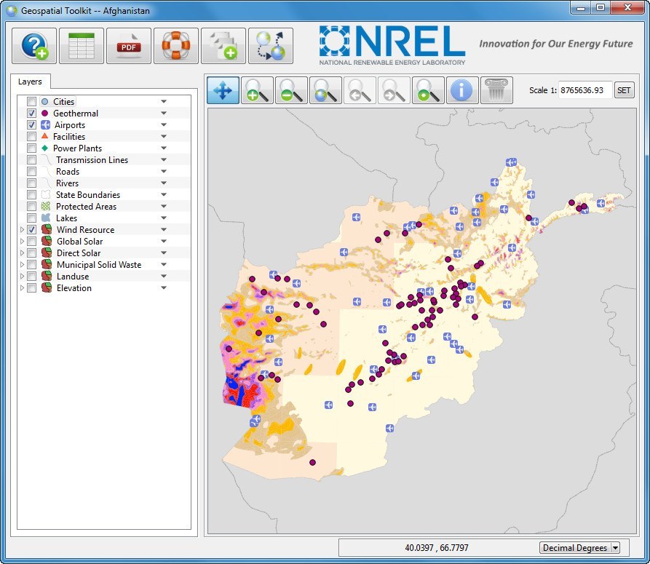Disable the Geothermal layer checkbox
This screenshot has width=650, height=564.
(x=31, y=113)
